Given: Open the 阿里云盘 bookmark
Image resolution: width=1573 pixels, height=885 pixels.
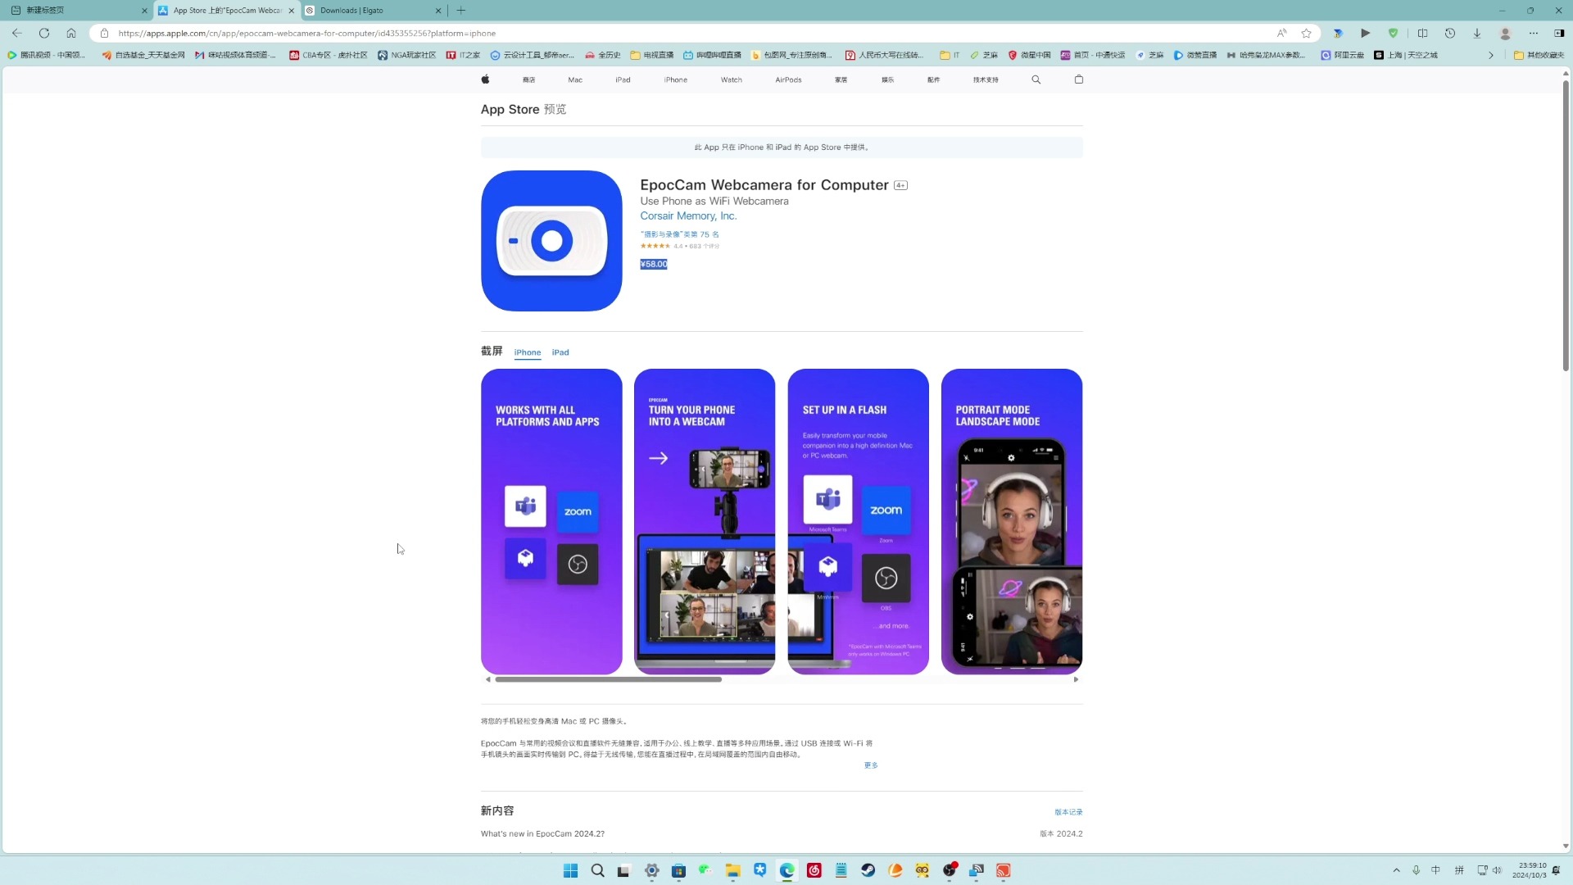Looking at the screenshot, I should [1342, 55].
